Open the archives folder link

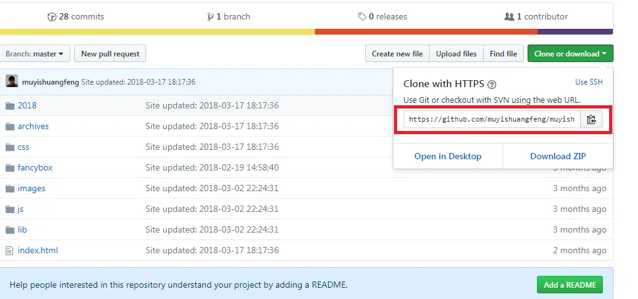[x=33, y=127]
